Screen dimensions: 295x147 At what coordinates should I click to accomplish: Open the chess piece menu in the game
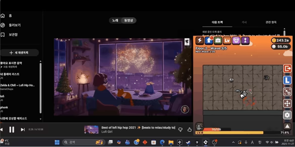pyautogui.click(x=245, y=40)
